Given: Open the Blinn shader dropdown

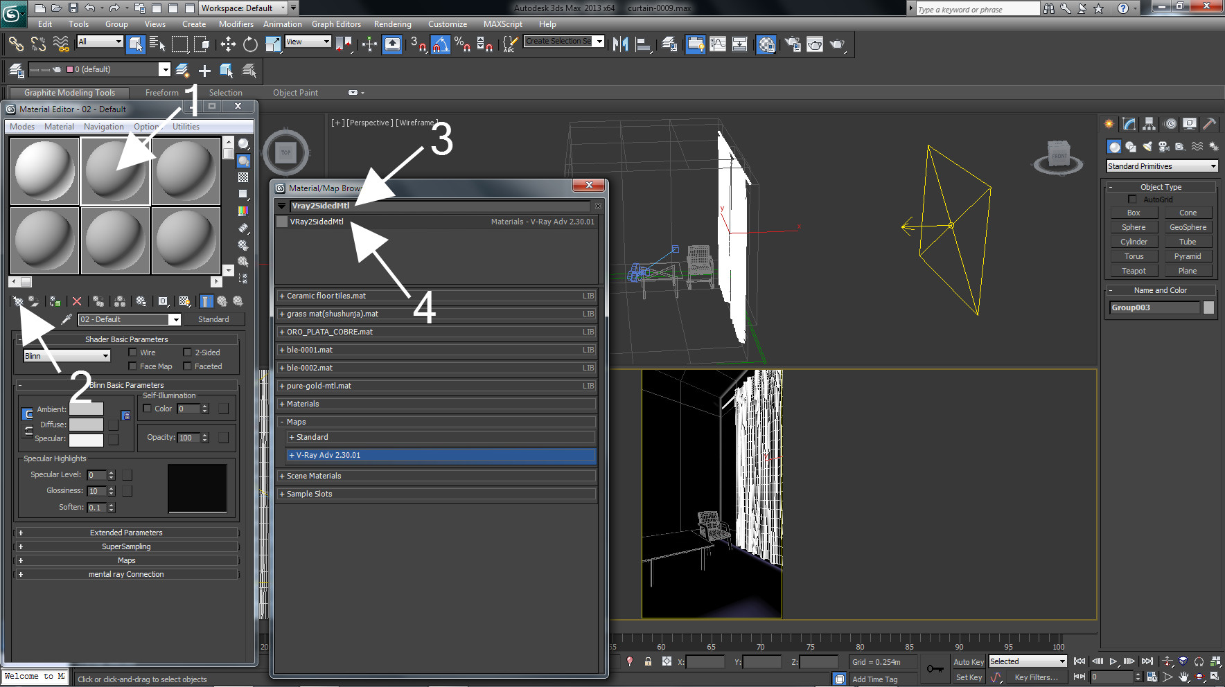Looking at the screenshot, I should point(67,356).
